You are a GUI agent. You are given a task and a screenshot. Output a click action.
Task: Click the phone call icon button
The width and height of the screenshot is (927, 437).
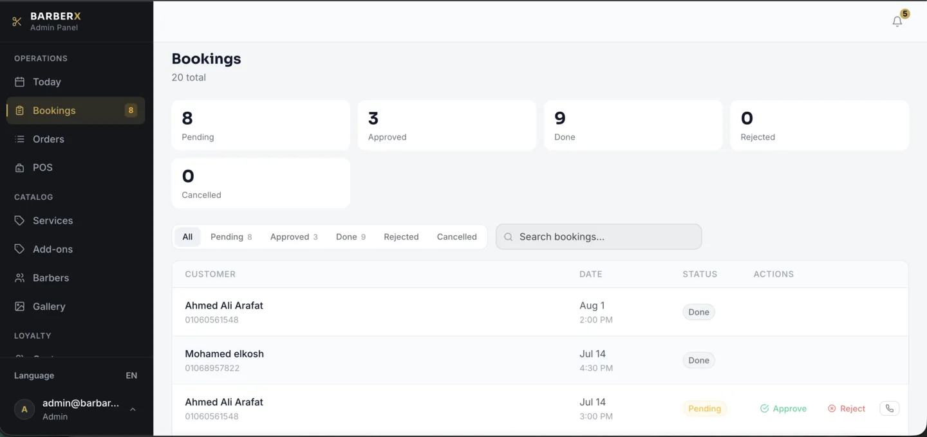point(889,409)
